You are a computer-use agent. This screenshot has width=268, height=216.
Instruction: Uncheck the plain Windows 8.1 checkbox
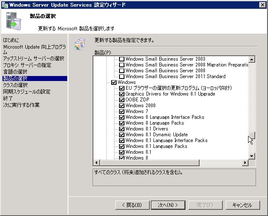pos(122,152)
